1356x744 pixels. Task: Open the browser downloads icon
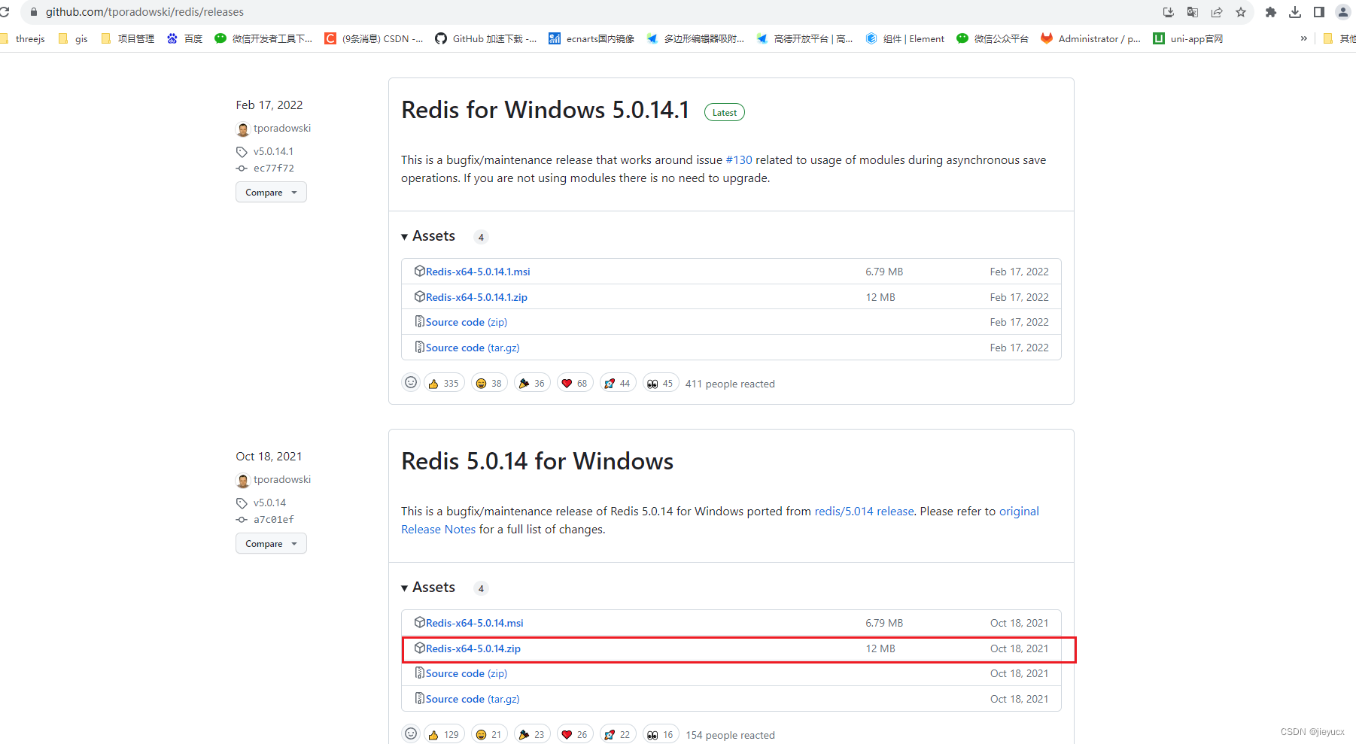tap(1295, 12)
